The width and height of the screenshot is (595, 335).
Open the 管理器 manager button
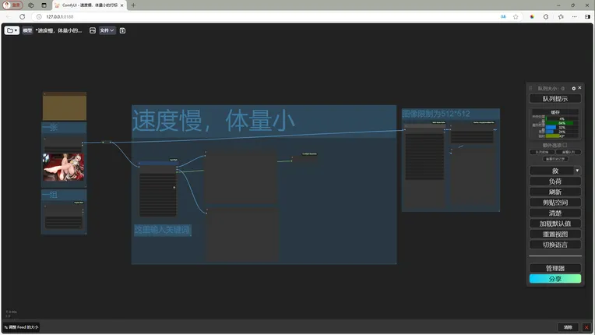555,268
